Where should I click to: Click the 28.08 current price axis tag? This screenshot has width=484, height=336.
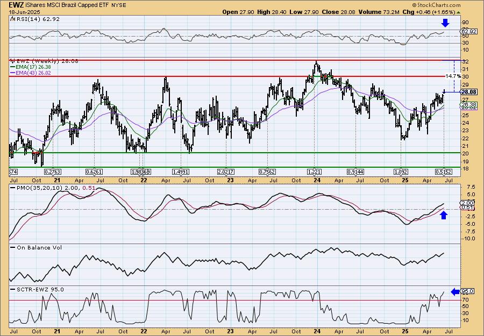[468, 92]
